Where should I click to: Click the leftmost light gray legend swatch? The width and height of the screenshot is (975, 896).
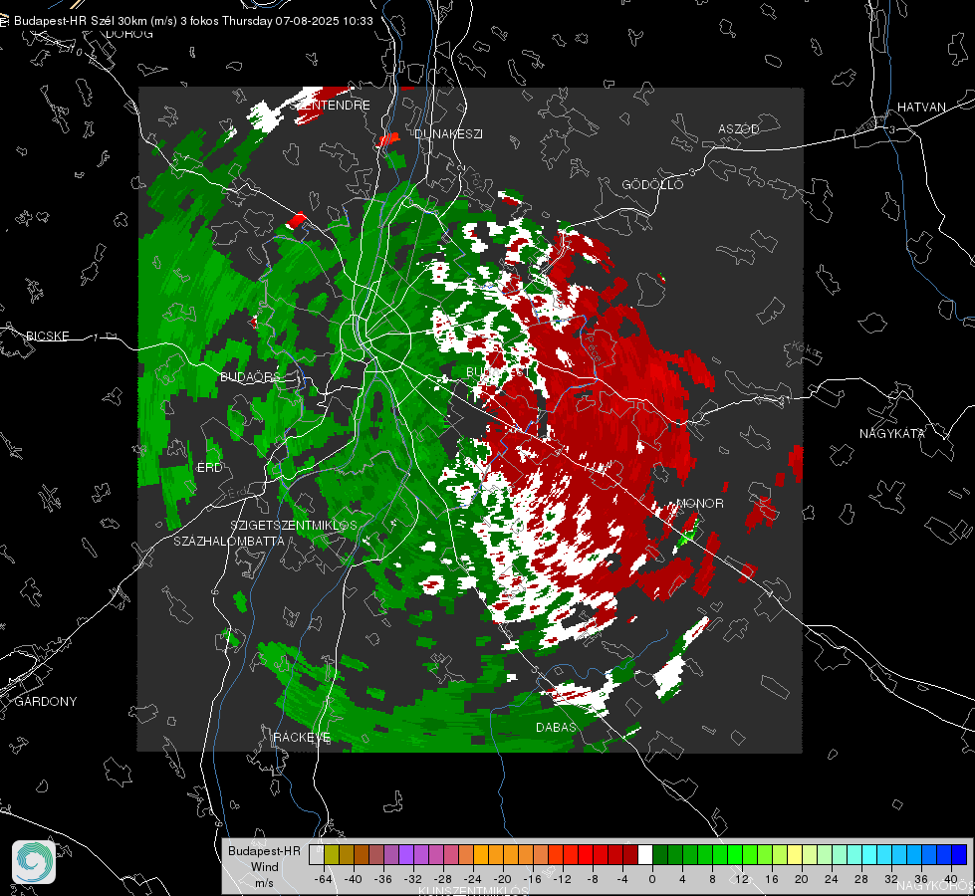point(317,854)
